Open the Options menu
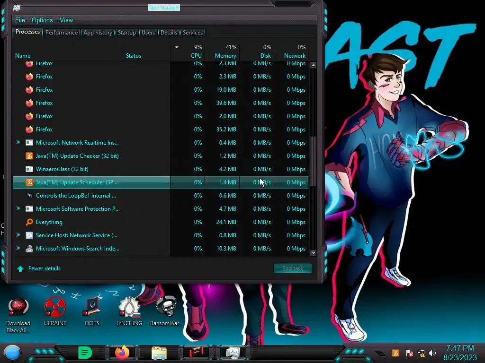 [42, 20]
